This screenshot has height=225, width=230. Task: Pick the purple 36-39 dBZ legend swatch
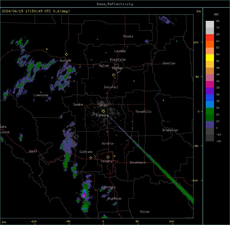coord(210,91)
